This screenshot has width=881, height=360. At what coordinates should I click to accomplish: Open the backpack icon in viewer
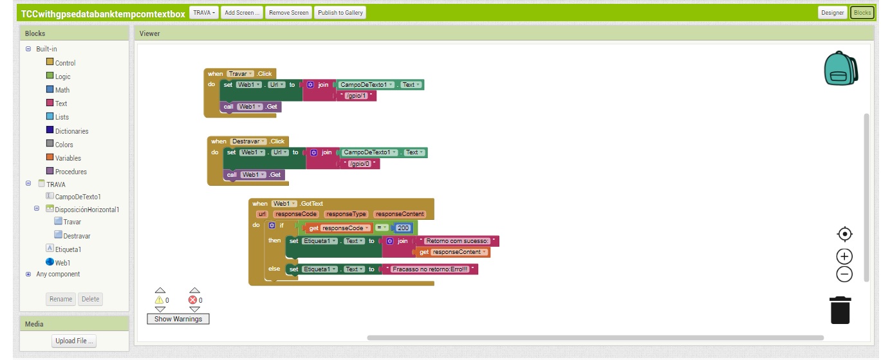pos(840,68)
